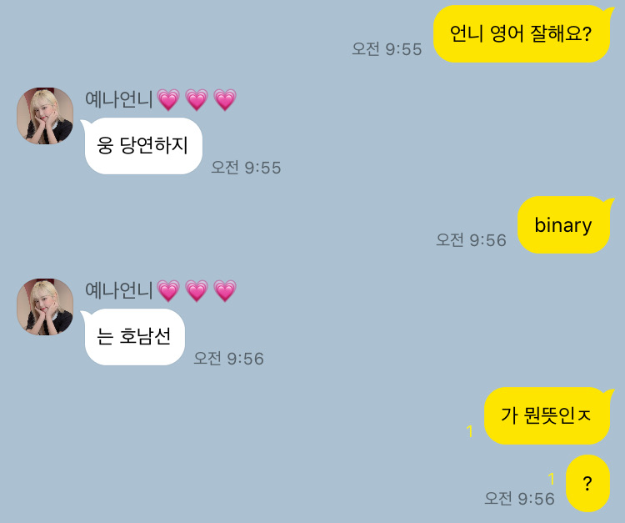
Task: Click last heart emoji in top sender name
Action: 225,99
